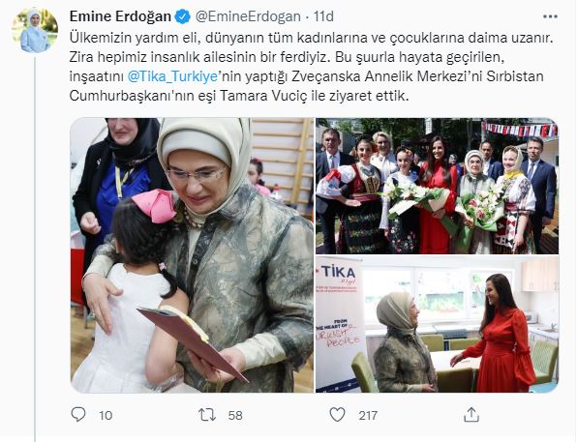Click the 217 likes count
This screenshot has height=442, width=577.
click(x=368, y=415)
